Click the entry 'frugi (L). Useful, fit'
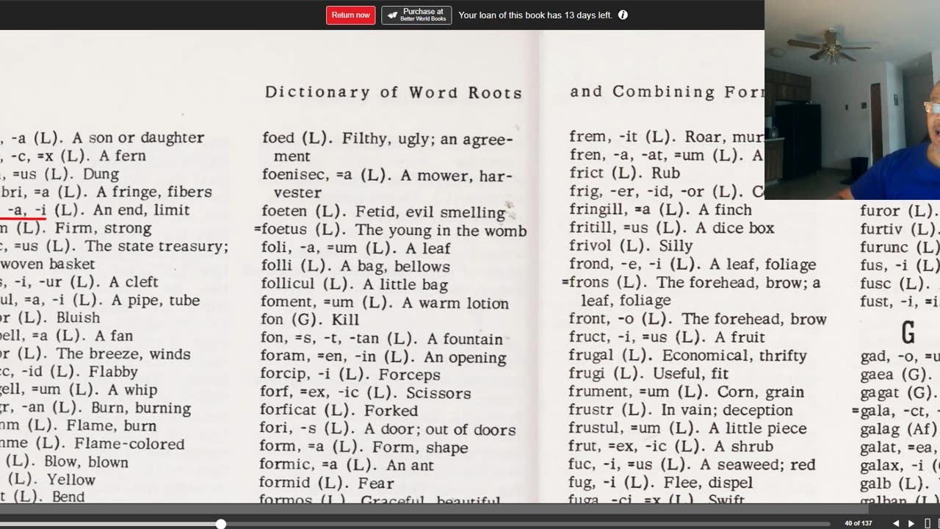 (648, 373)
